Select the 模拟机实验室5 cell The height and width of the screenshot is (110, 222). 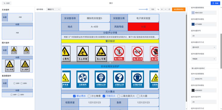(x=94, y=18)
